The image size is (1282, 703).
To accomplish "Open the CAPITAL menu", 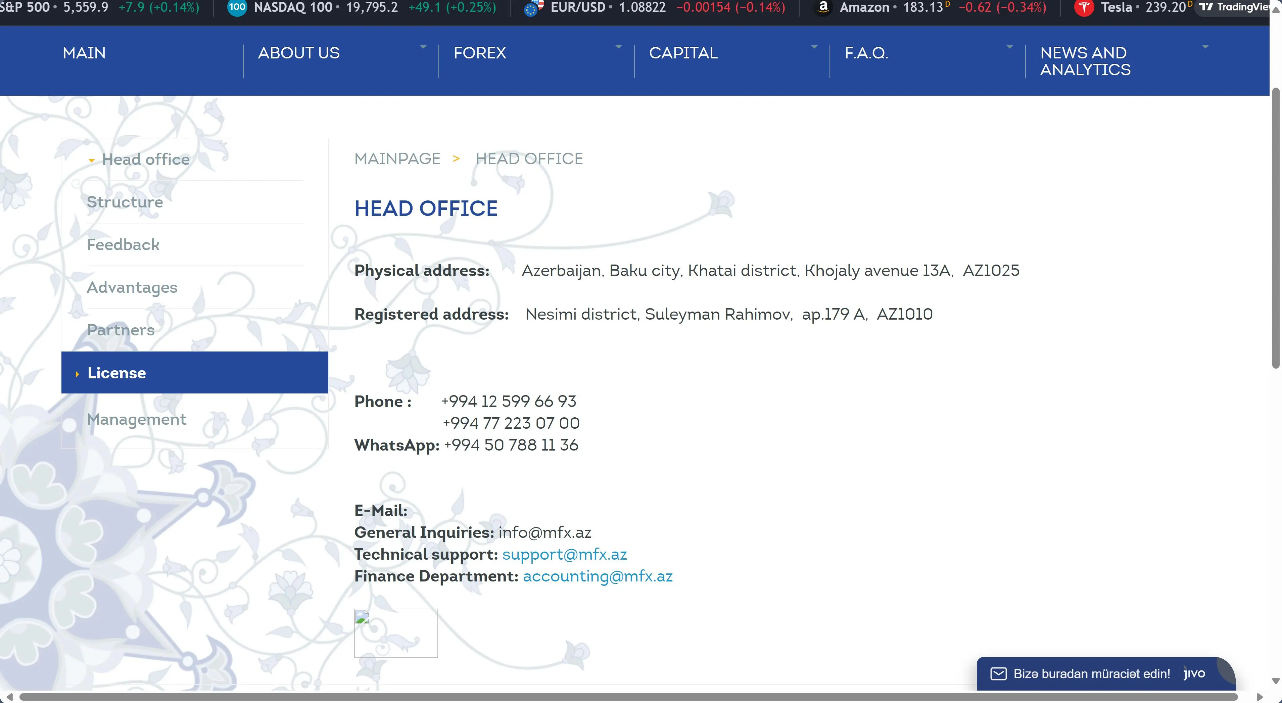I will (683, 53).
